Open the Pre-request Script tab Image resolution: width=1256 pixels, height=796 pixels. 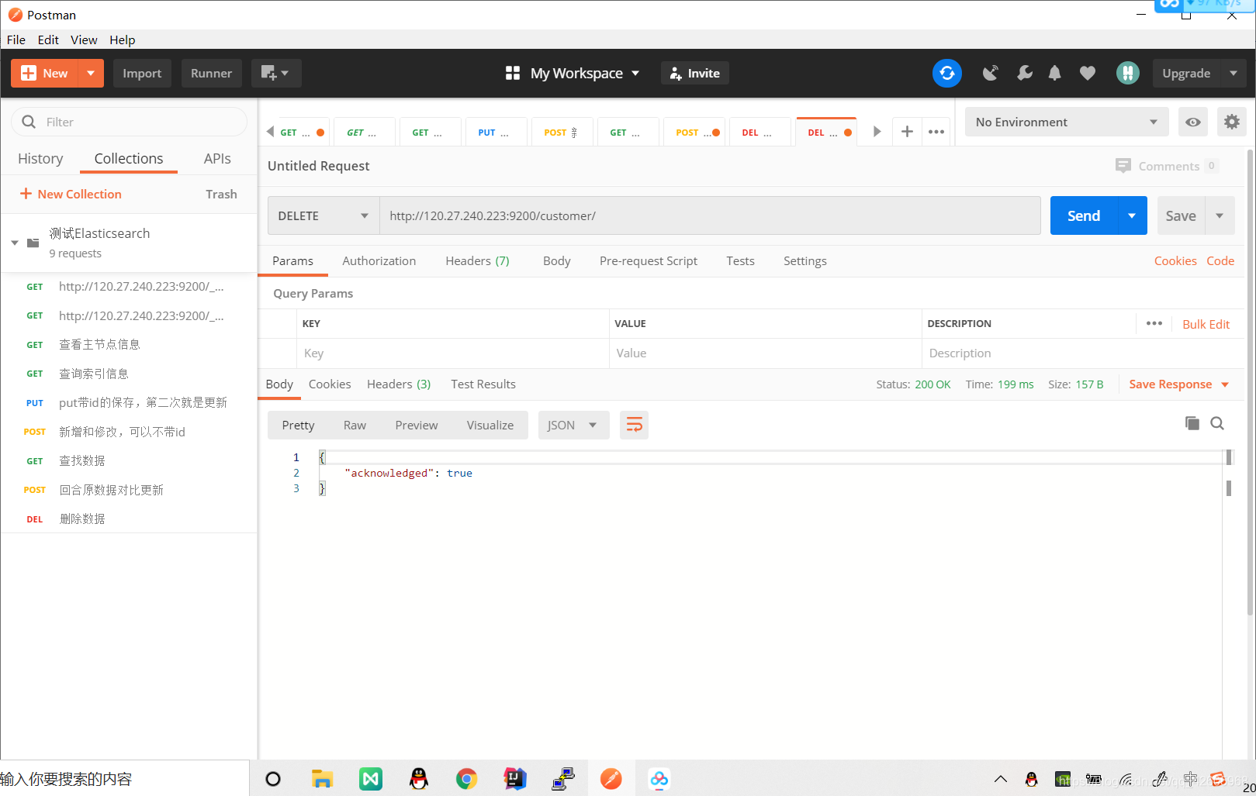coord(649,261)
